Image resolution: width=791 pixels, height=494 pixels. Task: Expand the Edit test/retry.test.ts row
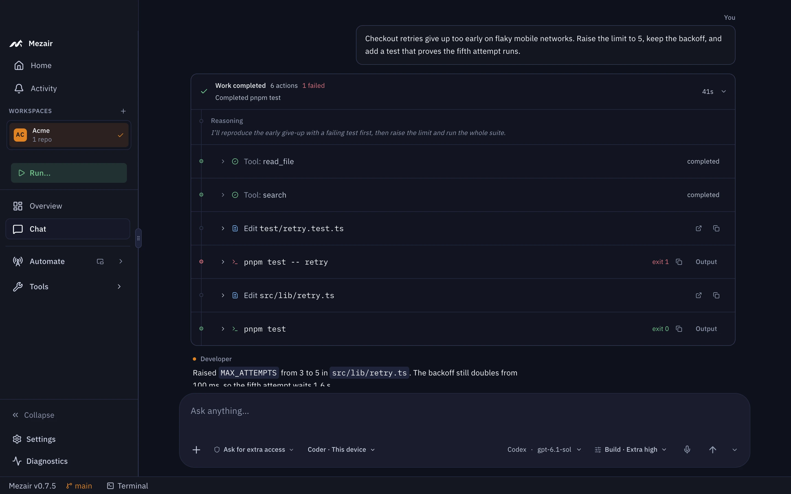point(223,228)
